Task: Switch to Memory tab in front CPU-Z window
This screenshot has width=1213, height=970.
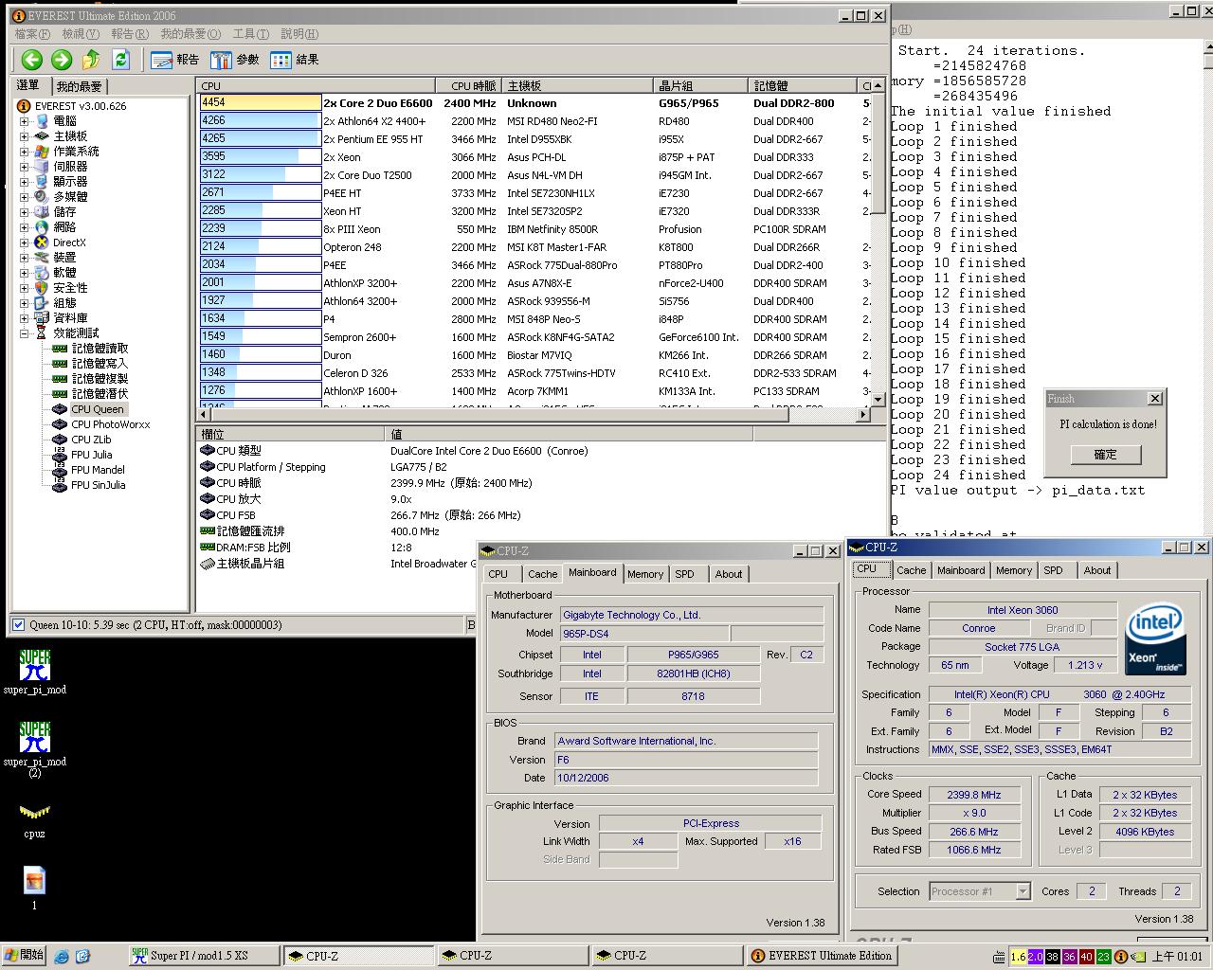Action: pos(645,574)
